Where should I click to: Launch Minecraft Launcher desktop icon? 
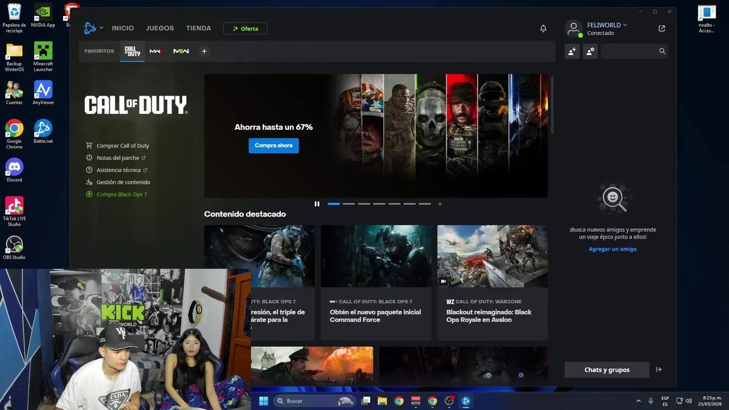pos(43,57)
